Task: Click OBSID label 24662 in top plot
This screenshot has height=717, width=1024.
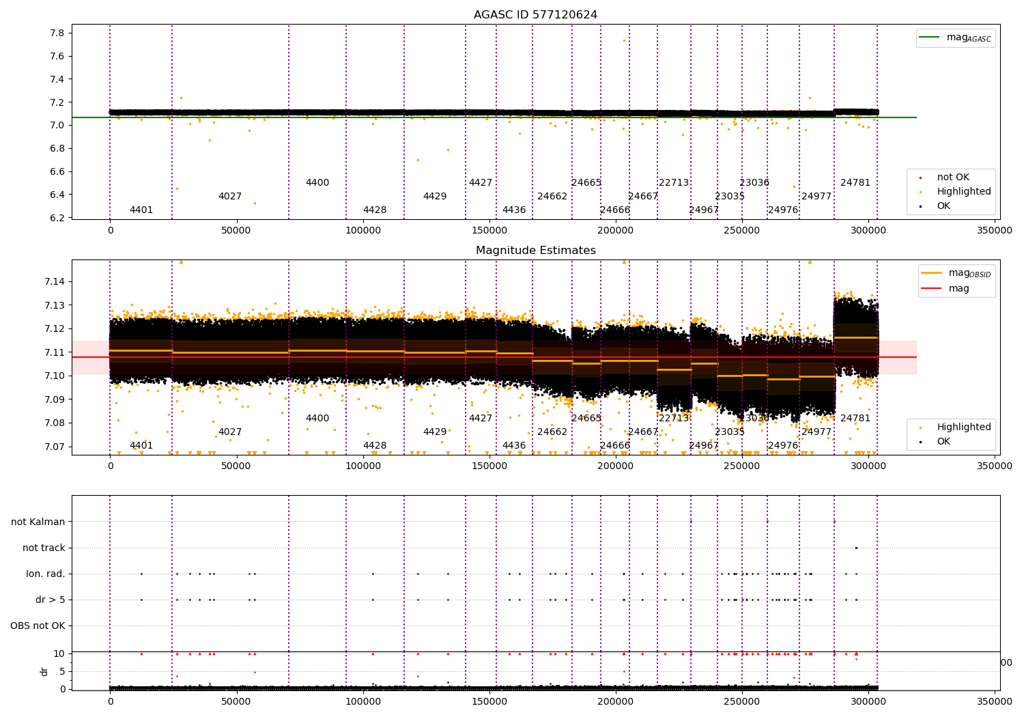Action: (x=552, y=197)
